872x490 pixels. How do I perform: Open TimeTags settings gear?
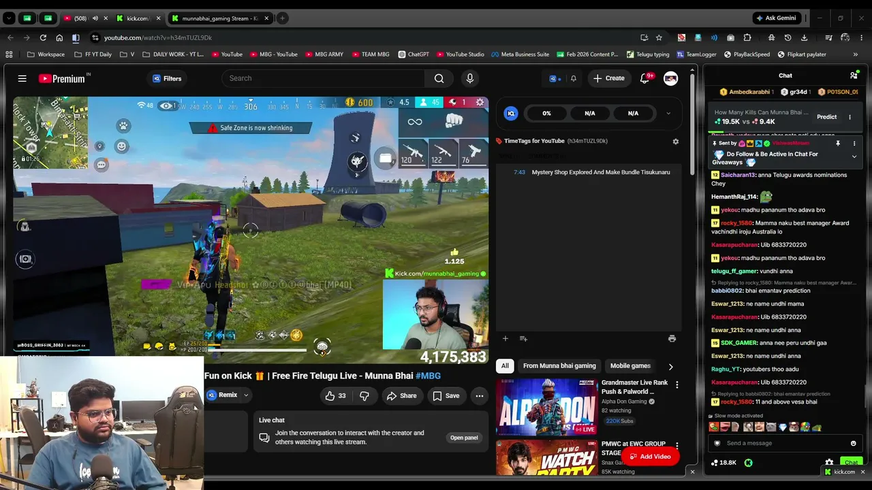pos(676,142)
